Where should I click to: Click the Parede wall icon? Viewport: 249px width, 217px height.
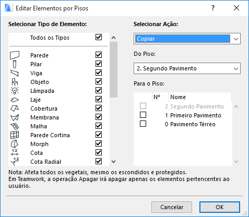(15, 55)
